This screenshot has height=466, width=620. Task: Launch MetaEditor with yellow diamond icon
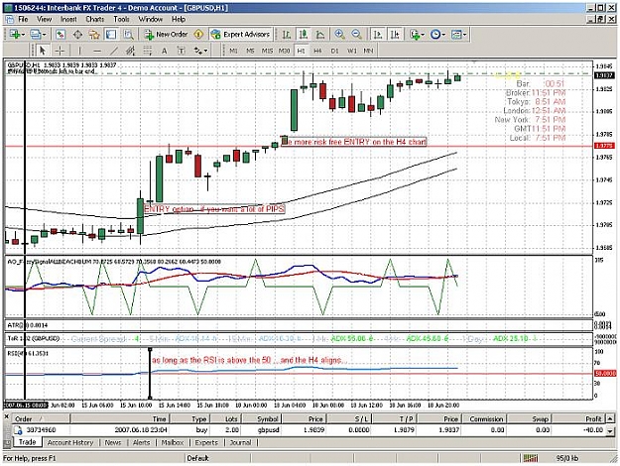pos(198,35)
